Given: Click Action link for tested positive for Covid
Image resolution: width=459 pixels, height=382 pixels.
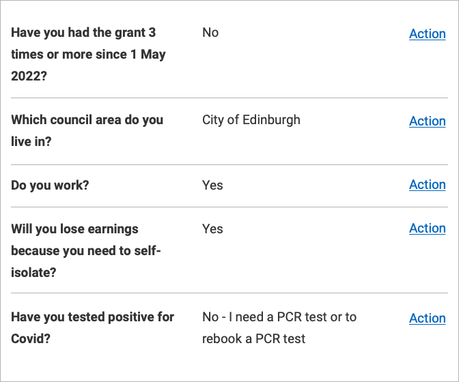Looking at the screenshot, I should click(428, 319).
